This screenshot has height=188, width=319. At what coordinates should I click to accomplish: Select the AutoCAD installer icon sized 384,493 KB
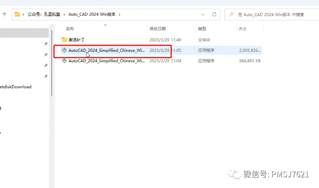[64, 61]
